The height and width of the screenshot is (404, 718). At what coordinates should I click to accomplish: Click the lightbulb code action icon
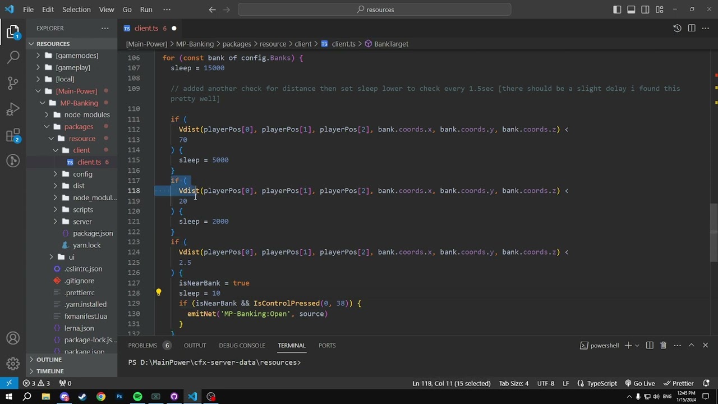tap(159, 292)
